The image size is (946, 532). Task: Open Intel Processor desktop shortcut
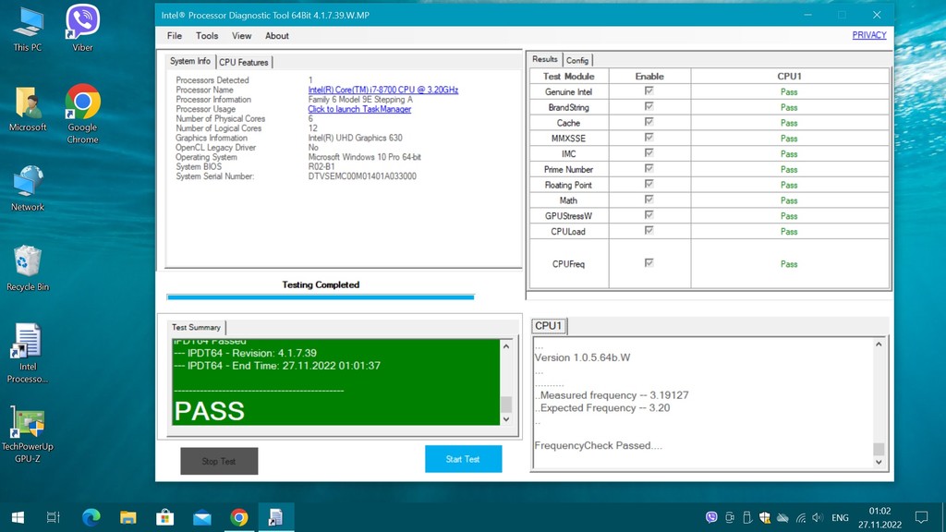click(x=28, y=354)
